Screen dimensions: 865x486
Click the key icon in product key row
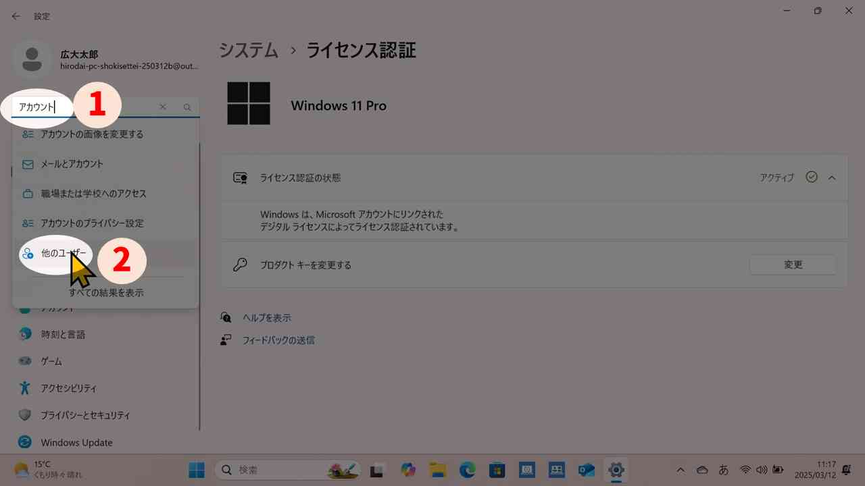[240, 265]
